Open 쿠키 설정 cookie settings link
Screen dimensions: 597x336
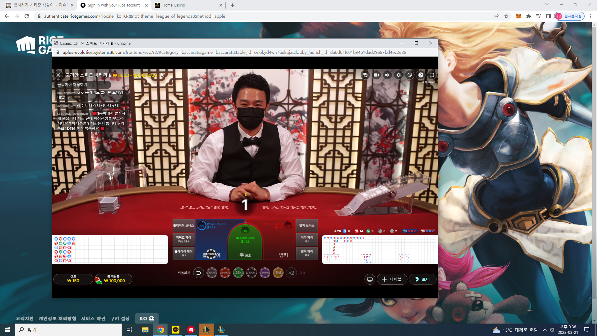(120, 319)
